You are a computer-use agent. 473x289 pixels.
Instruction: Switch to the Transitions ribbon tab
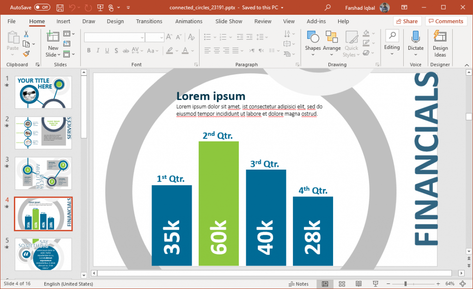(149, 21)
